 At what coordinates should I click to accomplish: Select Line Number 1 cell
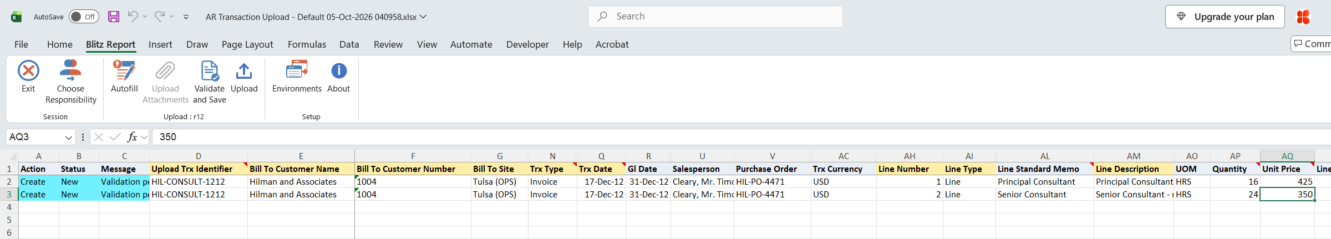tap(910, 182)
